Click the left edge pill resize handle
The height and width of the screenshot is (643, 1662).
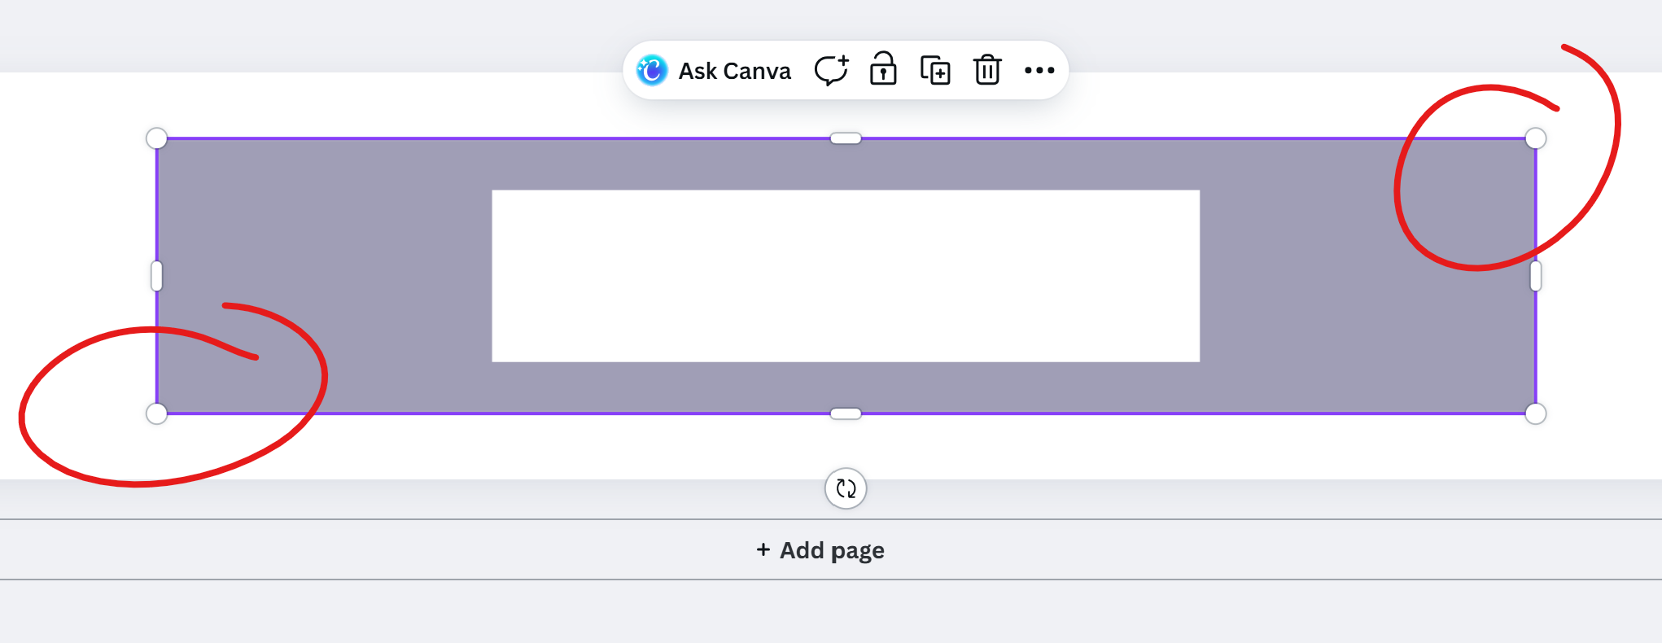click(x=156, y=276)
